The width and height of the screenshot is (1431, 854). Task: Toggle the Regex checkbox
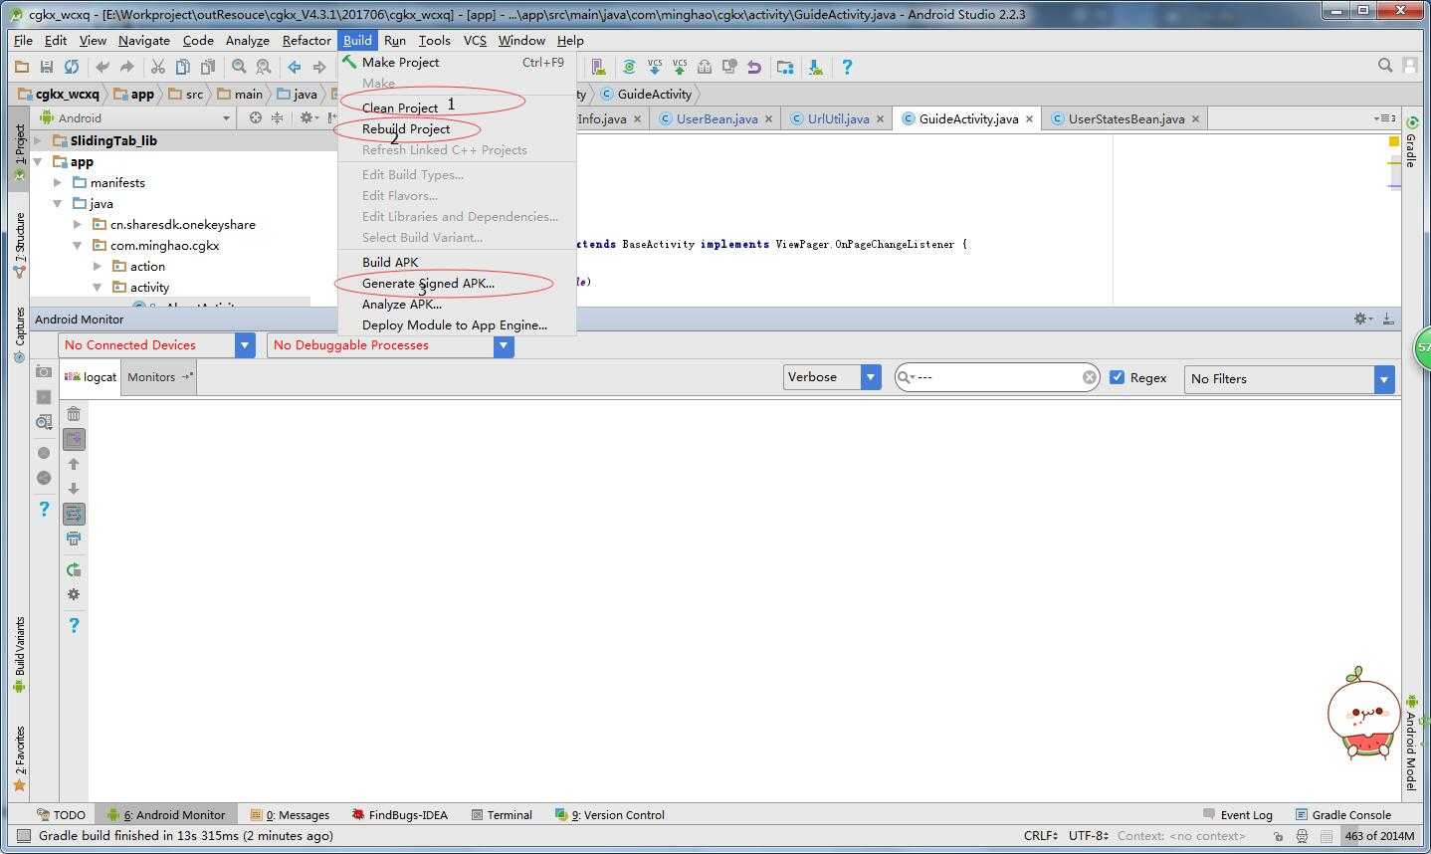1117,377
